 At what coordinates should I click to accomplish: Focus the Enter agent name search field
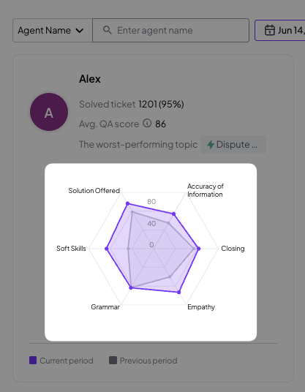pos(170,30)
